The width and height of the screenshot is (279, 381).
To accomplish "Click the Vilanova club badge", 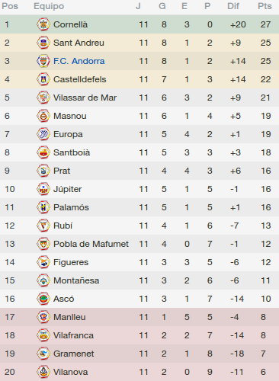I will click(43, 372).
